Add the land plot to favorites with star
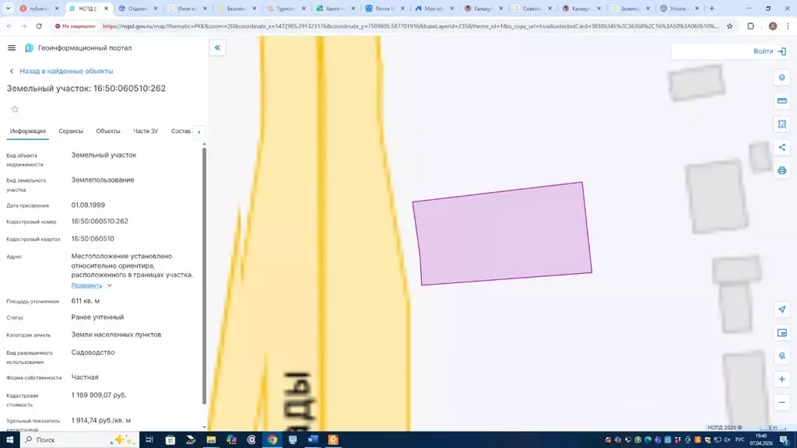Screen dimensions: 797x448 15,109
